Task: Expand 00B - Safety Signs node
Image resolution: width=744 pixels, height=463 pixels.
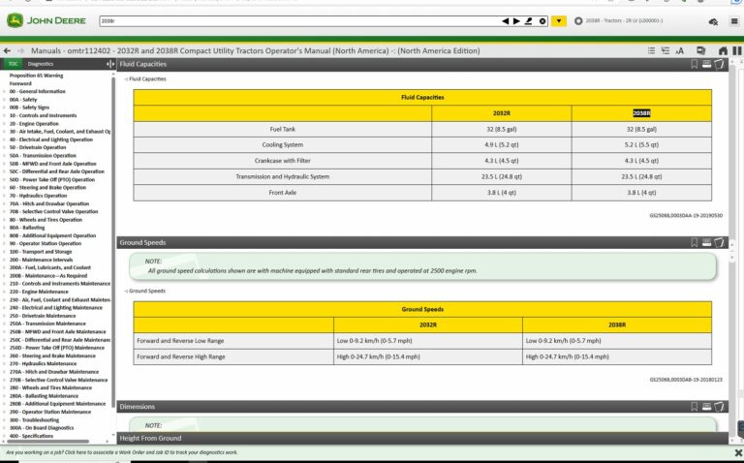Action: click(x=5, y=108)
